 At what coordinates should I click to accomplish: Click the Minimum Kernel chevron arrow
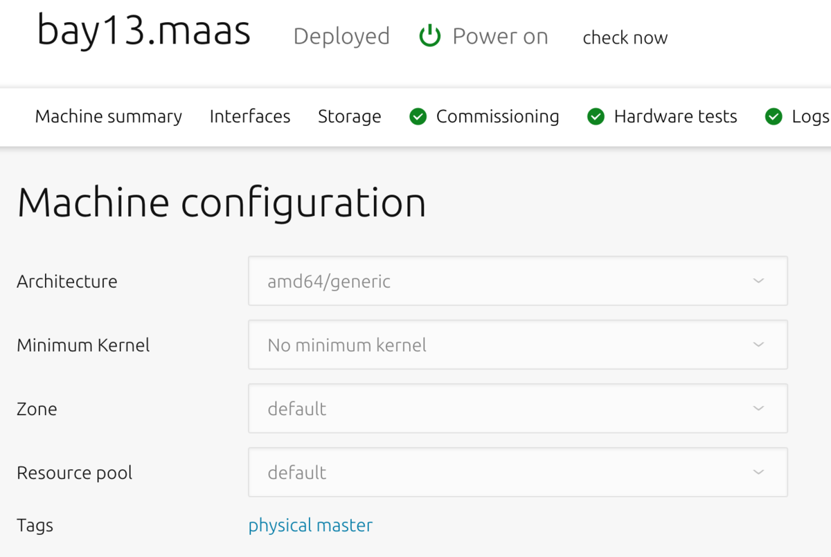click(x=758, y=345)
